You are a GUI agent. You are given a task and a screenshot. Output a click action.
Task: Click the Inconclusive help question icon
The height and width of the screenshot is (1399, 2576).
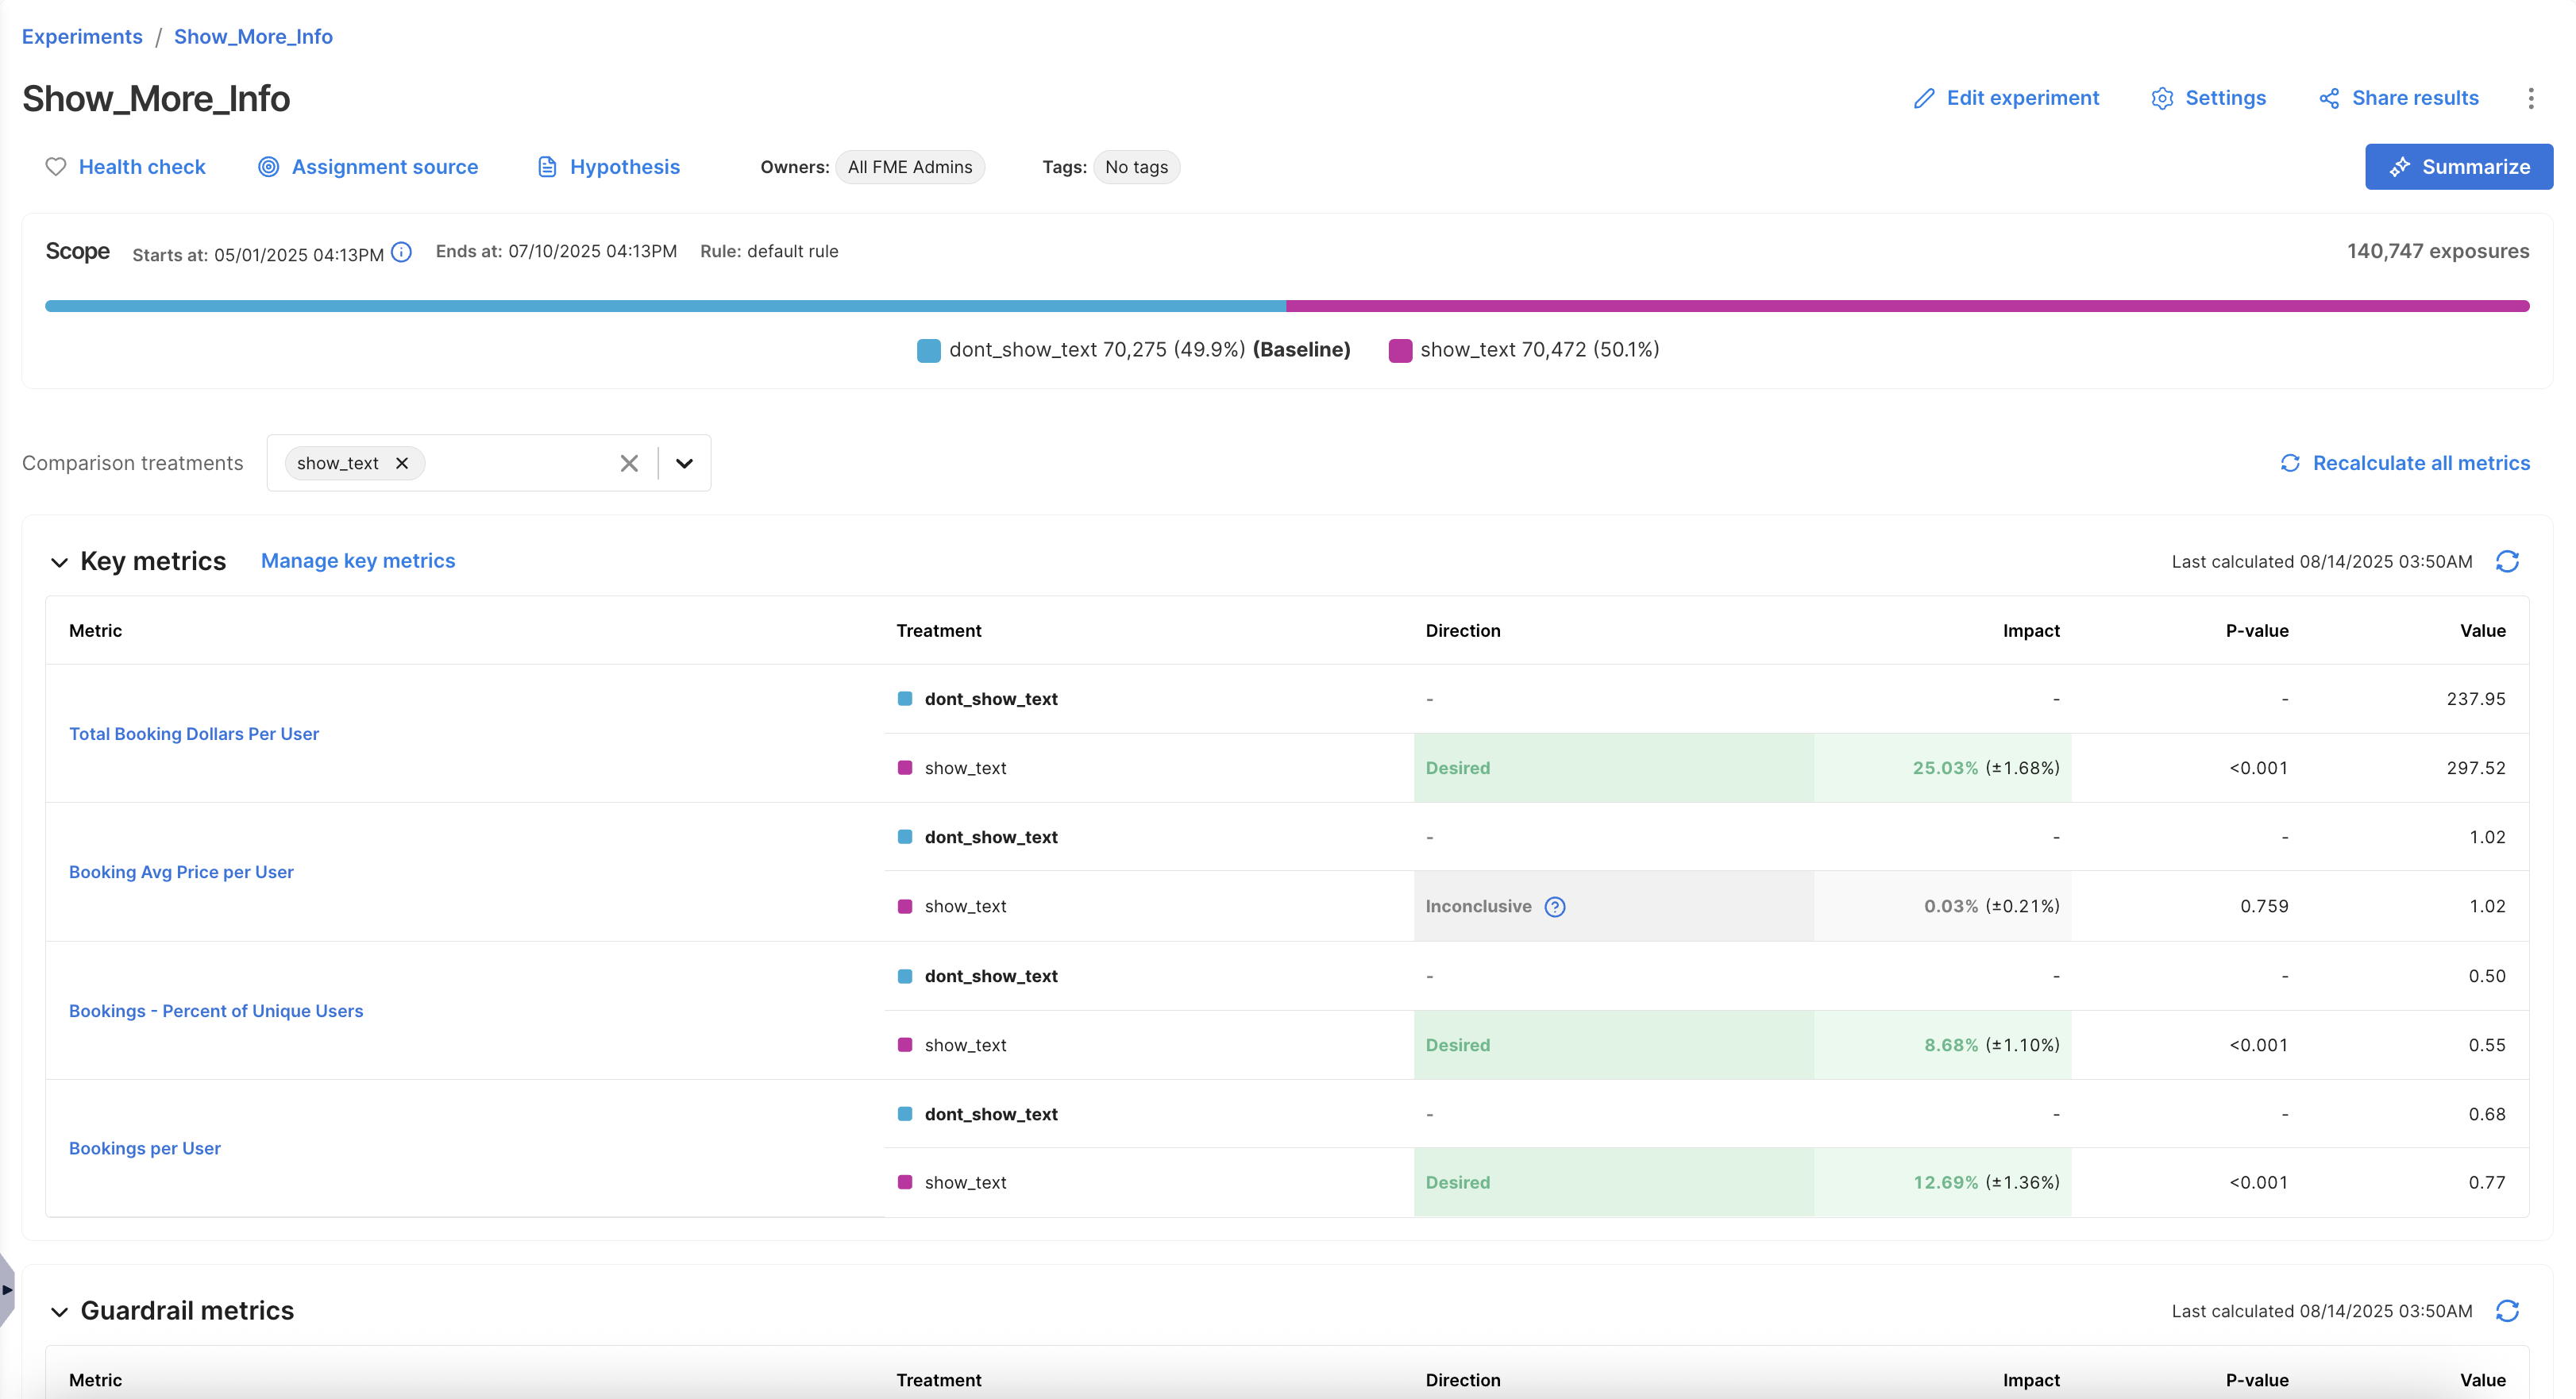click(1554, 907)
